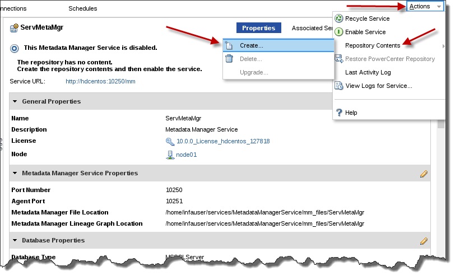Click the ServMetaMgr title heading
The image size is (455, 280).
click(42, 27)
